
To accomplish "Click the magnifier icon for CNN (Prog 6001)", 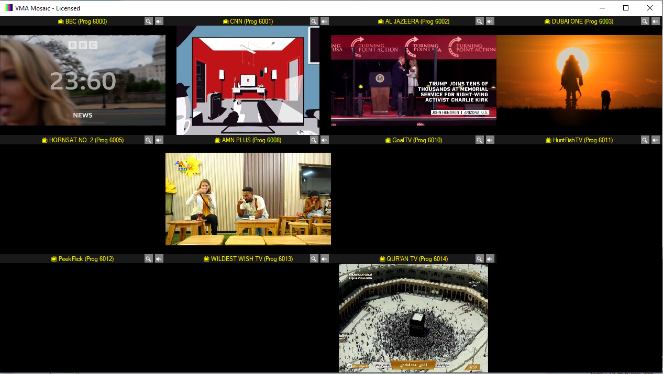I will point(314,21).
